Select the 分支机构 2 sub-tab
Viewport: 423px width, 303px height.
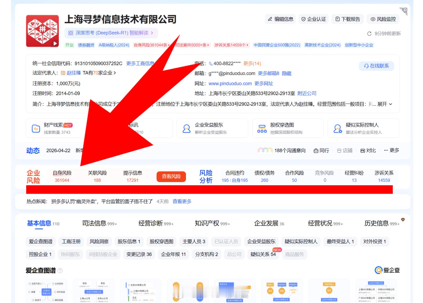tap(207, 254)
